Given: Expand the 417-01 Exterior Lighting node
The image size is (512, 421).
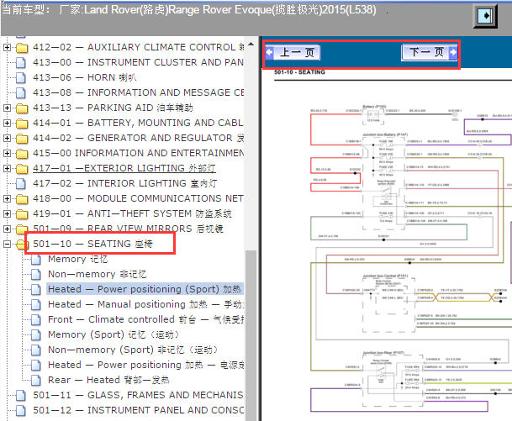Looking at the screenshot, I should coord(7,168).
